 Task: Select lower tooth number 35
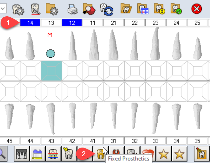pyautogui.click(x=197, y=141)
